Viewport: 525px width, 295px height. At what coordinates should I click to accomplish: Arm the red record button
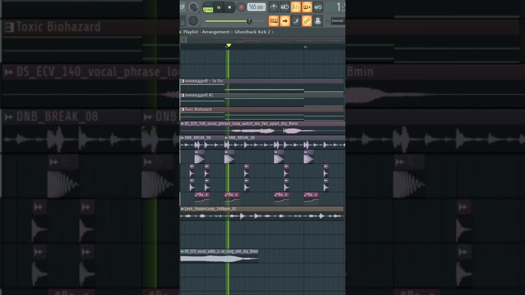point(241,7)
